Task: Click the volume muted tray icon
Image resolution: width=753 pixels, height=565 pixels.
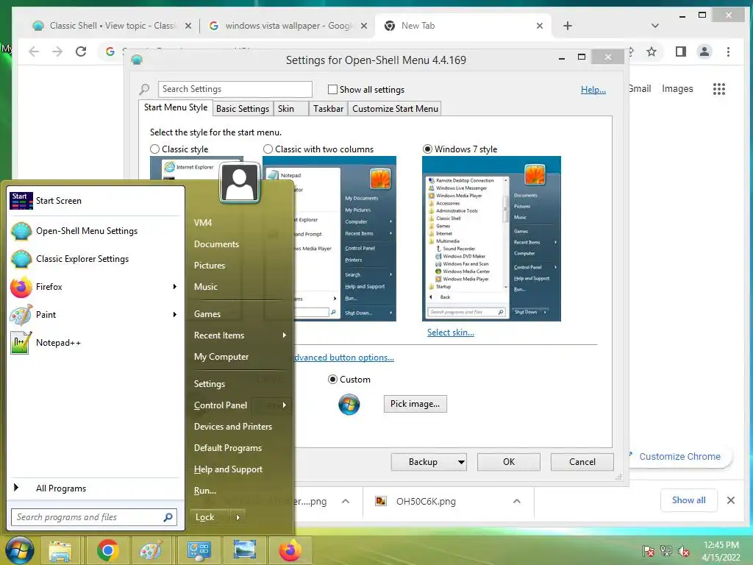Action: point(684,551)
